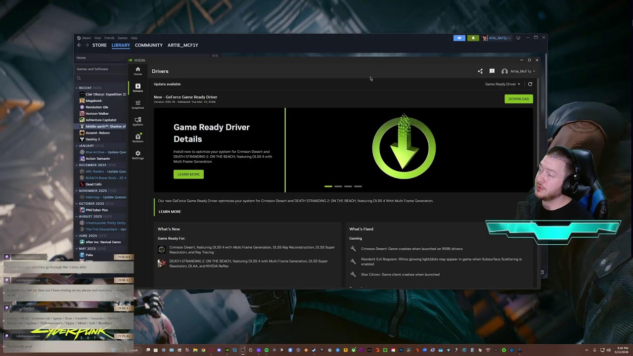Viewport: 633px width, 356px height.
Task: Go forward with Steam's forward arrow
Action: point(87,45)
